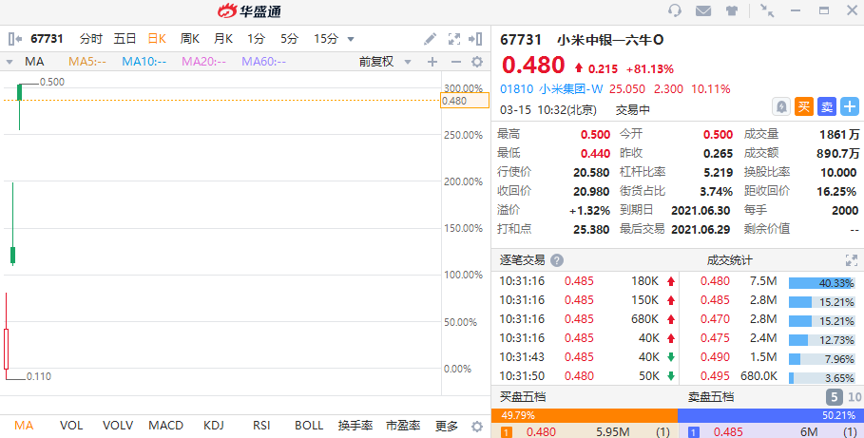The width and height of the screenshot is (864, 438).
Task: Click 行使价 value 20.580
Action: (x=591, y=173)
